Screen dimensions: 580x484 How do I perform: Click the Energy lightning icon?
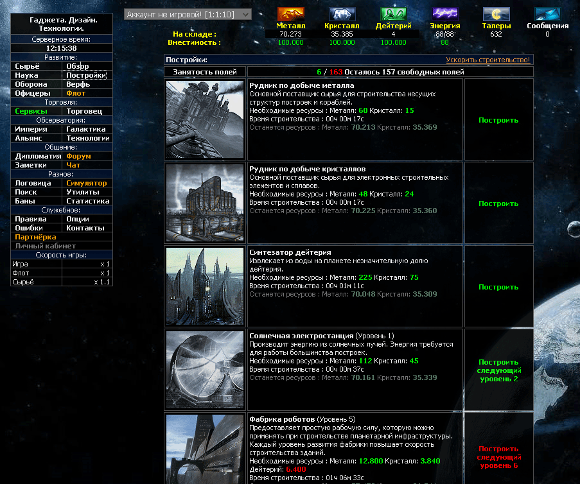[444, 14]
